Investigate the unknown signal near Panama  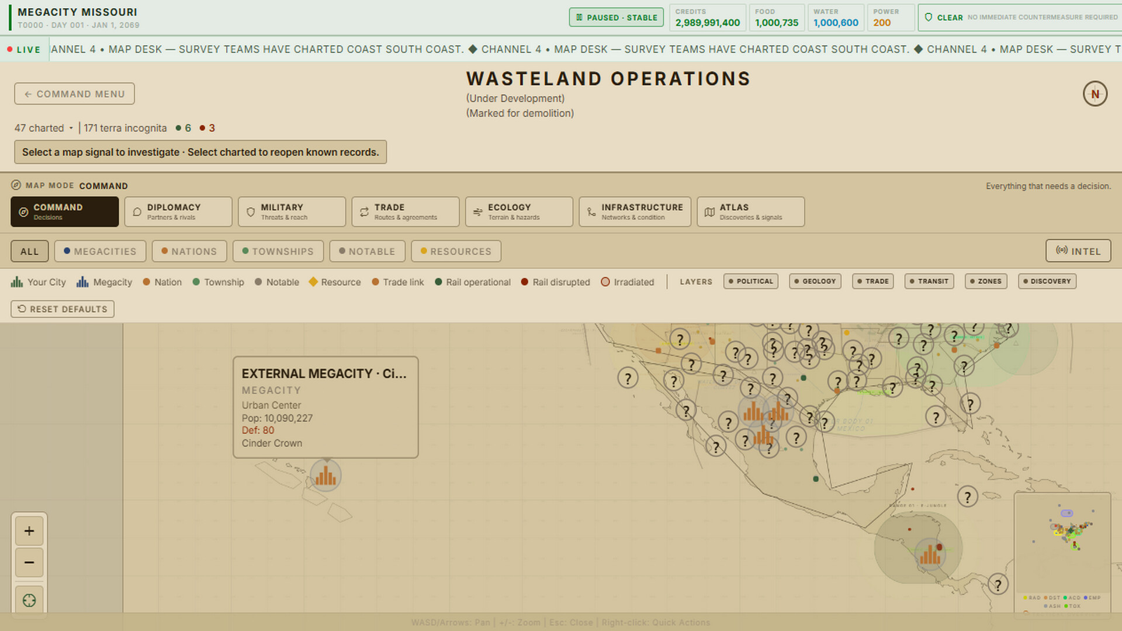coord(998,584)
